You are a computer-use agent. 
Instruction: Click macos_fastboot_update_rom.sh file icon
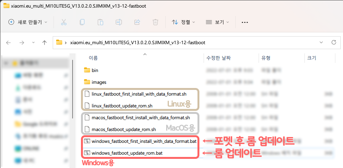[87, 130]
